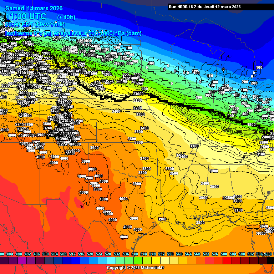Click the 3800 contour label near the Gulf coast
This screenshot has height=274, width=274.
point(200,222)
